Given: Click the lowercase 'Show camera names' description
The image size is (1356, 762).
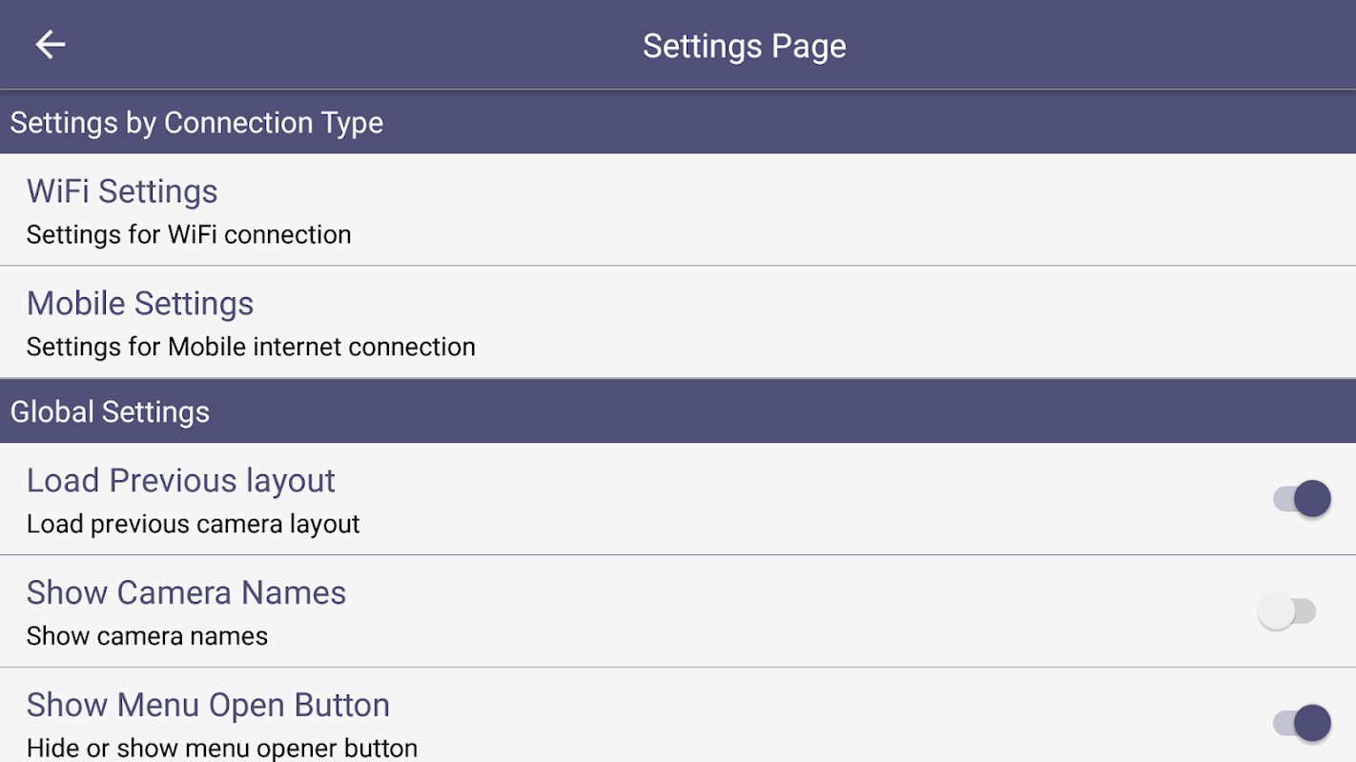Looking at the screenshot, I should (147, 636).
